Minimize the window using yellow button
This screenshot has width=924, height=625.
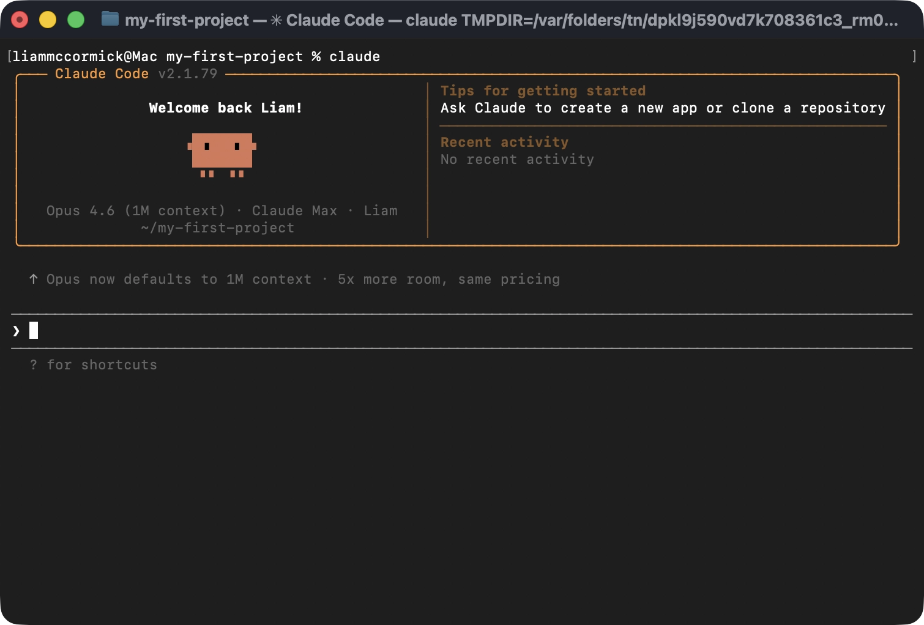(48, 20)
